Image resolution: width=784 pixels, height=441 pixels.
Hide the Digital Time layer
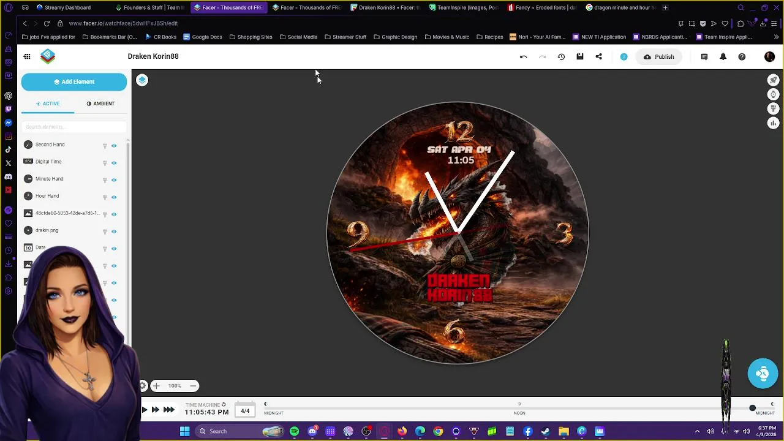pos(114,163)
